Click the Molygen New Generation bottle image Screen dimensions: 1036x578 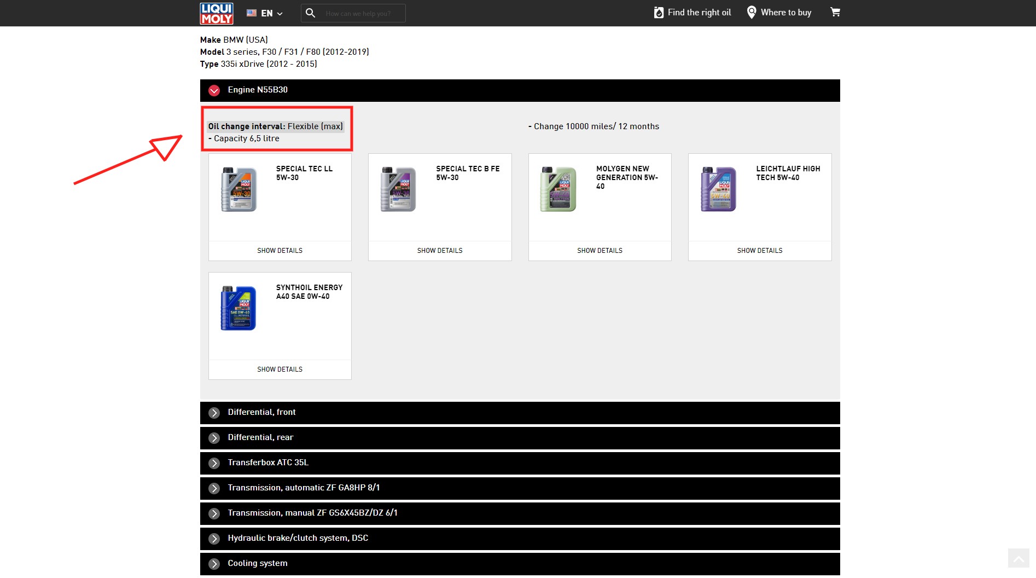[558, 189]
